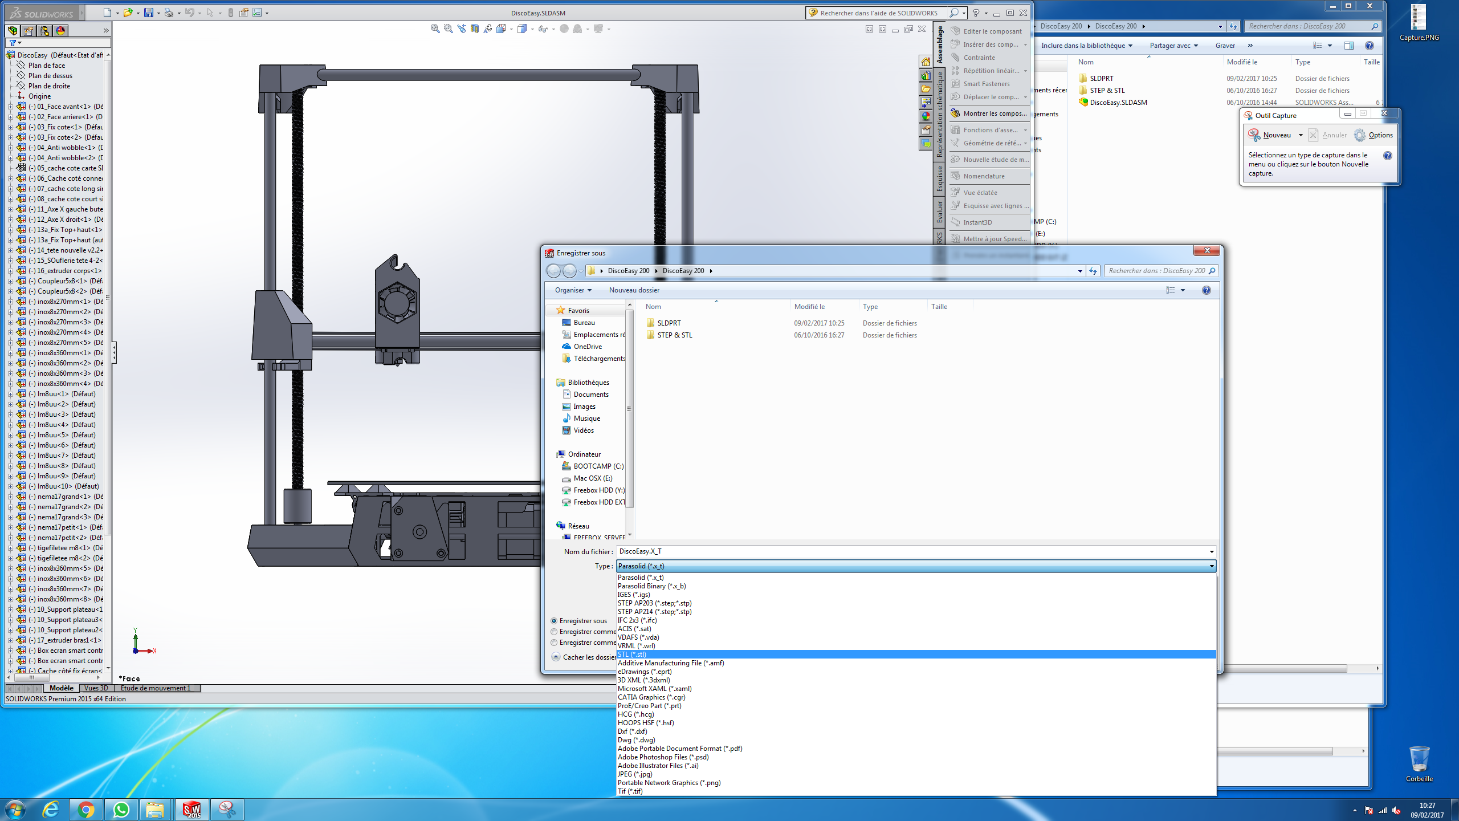Open the DisplayManager color wheel tab
Viewport: 1459px width, 821px height.
(60, 31)
